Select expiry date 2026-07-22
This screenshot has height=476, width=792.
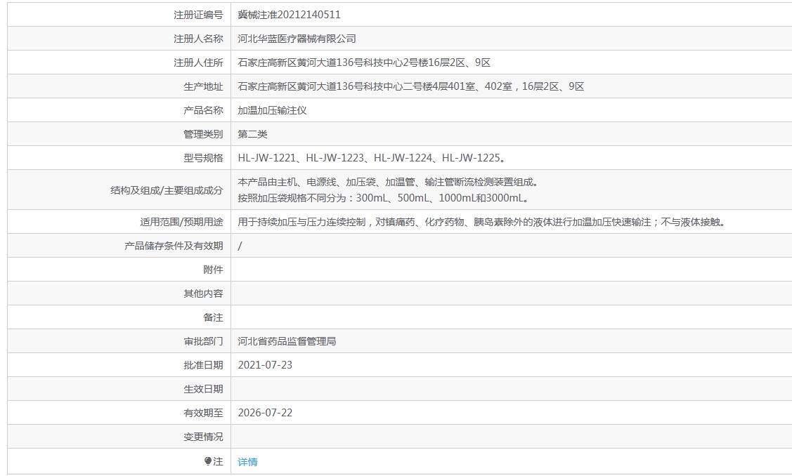[x=265, y=412]
